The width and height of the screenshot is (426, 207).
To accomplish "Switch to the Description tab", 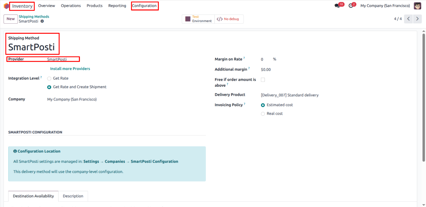I will (73, 196).
